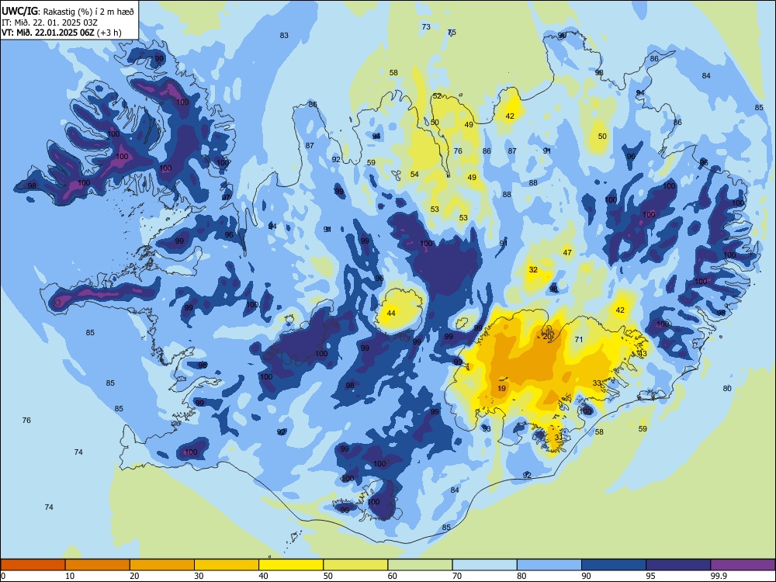Click the legend tick label 70
Viewport: 776px width, 582px height.
[457, 576]
